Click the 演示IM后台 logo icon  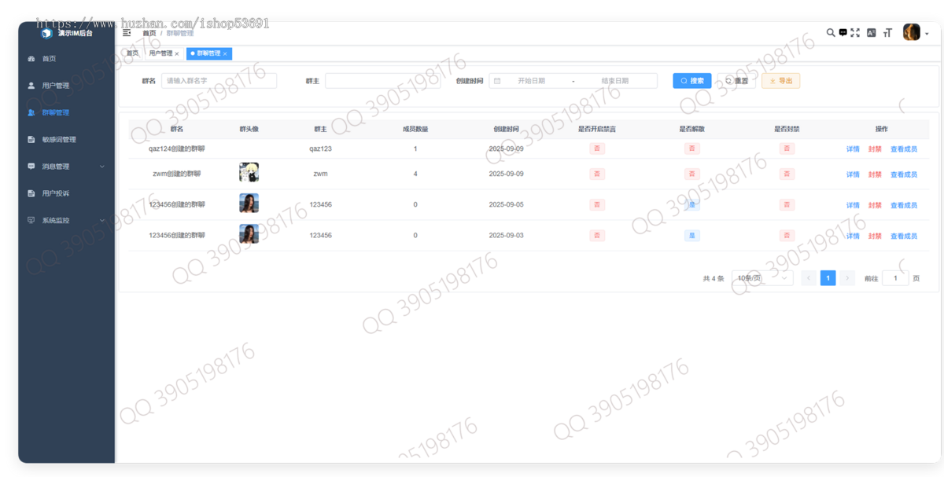(x=46, y=33)
